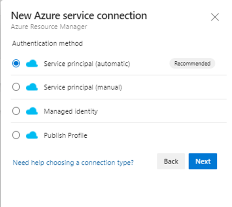The image size is (232, 207).
Task: Click the Publish Profile cloud icon
Action: pyautogui.click(x=32, y=135)
